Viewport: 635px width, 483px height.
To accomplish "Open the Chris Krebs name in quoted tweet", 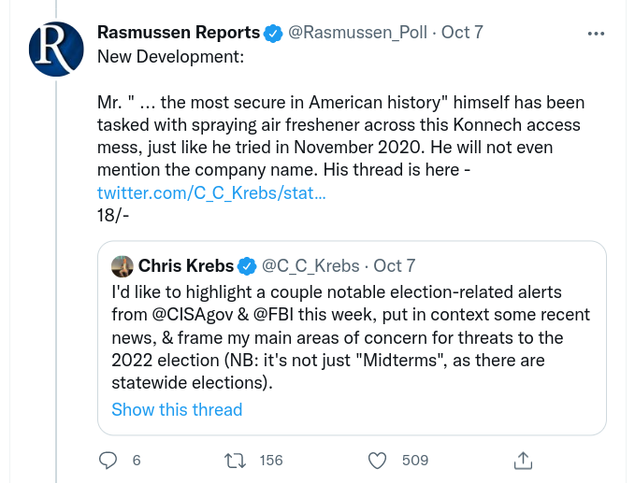I will [x=186, y=266].
